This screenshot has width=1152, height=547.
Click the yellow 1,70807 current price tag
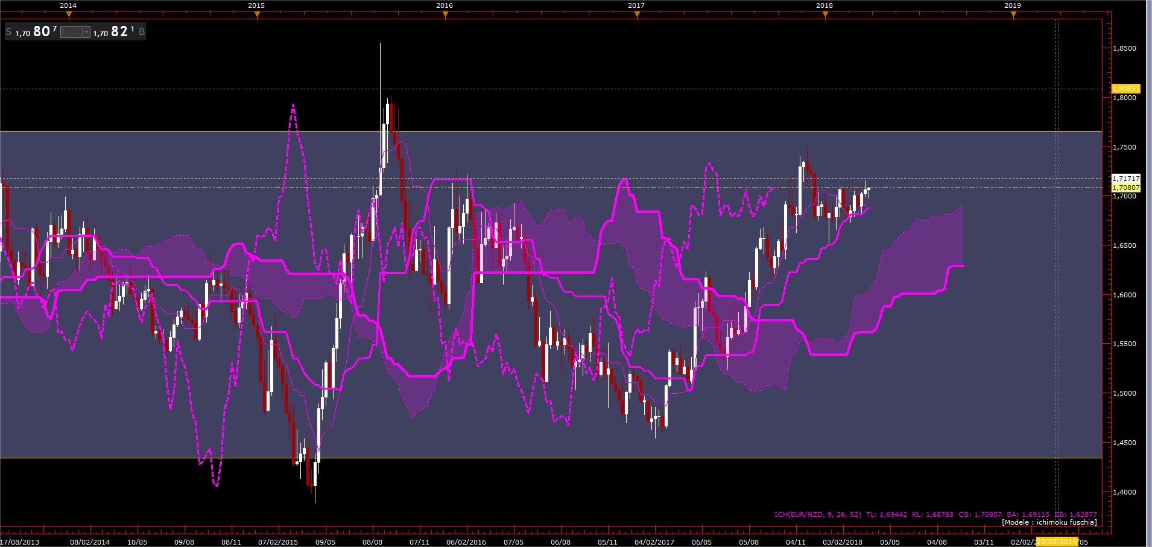tap(1125, 188)
